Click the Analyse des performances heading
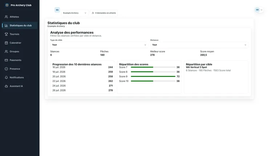 click(72, 32)
